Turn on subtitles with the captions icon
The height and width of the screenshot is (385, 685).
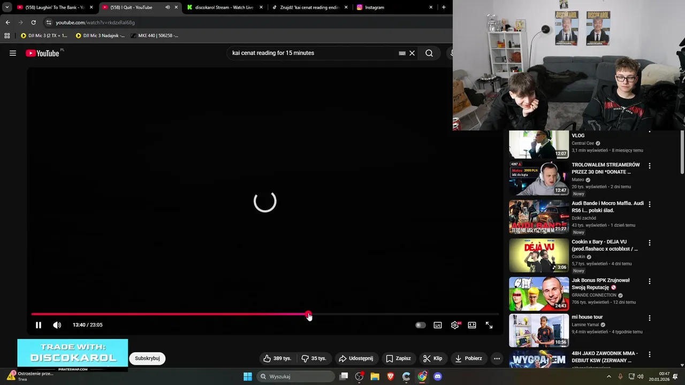coord(438,325)
